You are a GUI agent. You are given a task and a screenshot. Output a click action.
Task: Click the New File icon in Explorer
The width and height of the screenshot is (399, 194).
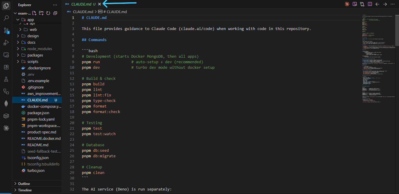click(34, 13)
